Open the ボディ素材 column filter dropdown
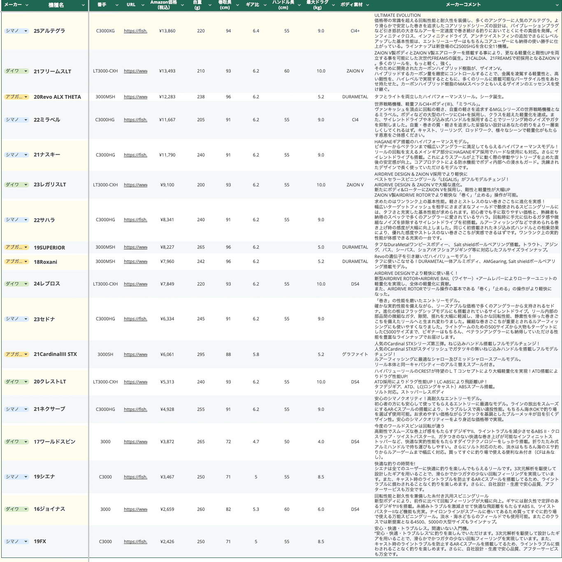 coord(367,5)
